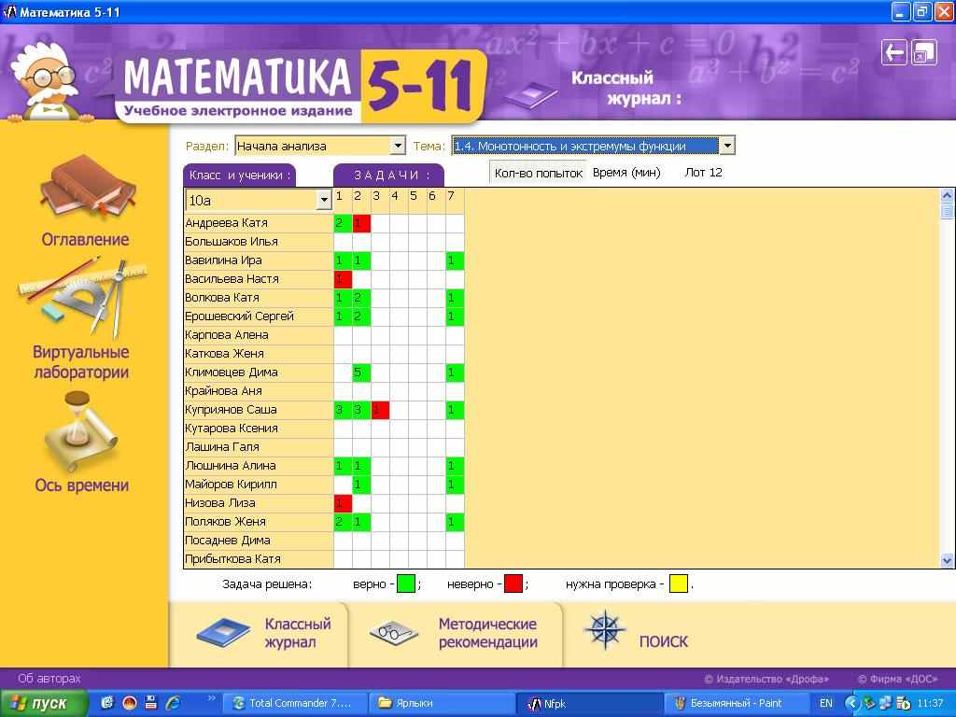Switch to Безымянный - Paint taskbar item
This screenshot has width=956, height=717.
736,704
